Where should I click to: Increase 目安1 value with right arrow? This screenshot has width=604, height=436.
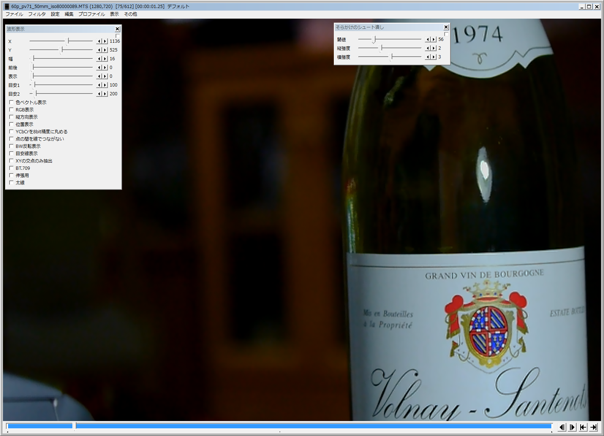click(105, 85)
